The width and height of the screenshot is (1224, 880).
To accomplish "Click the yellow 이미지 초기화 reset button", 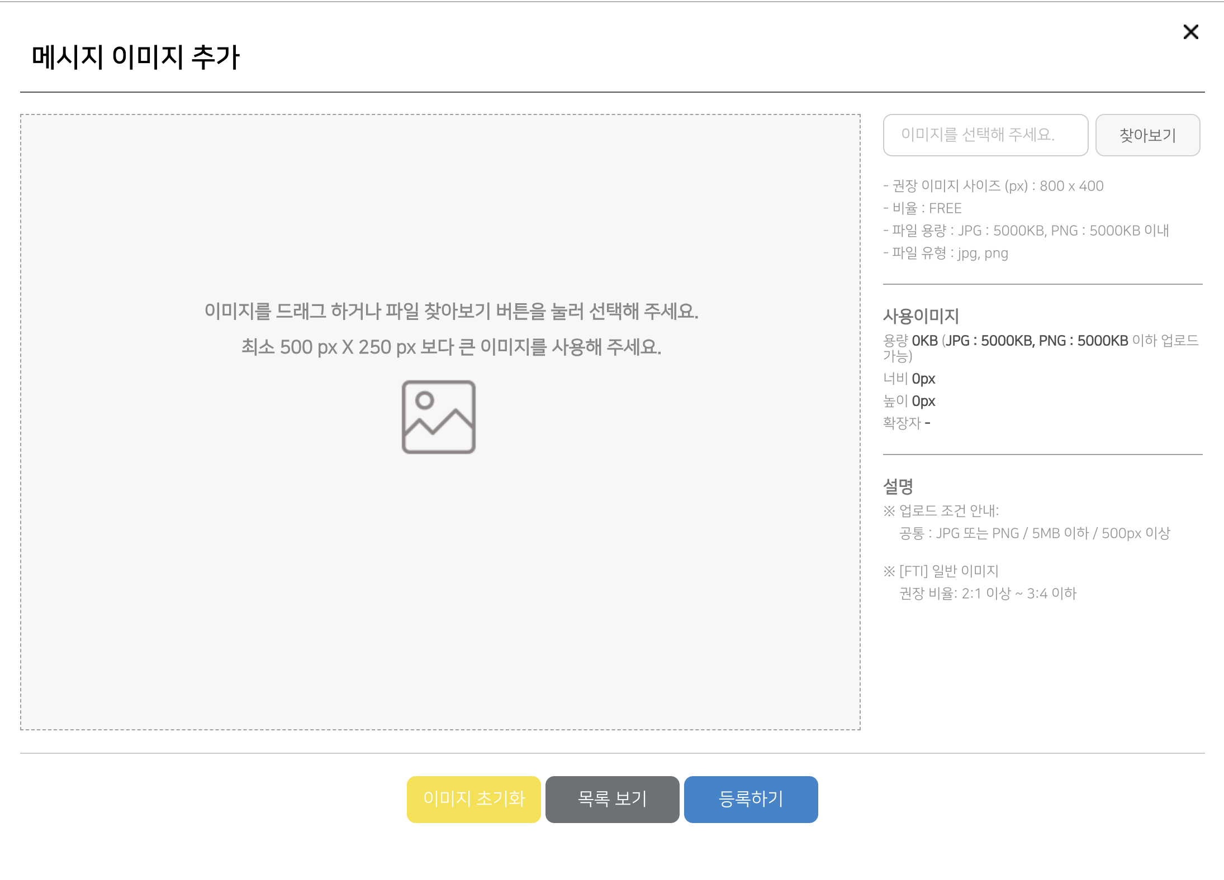I will coord(473,799).
